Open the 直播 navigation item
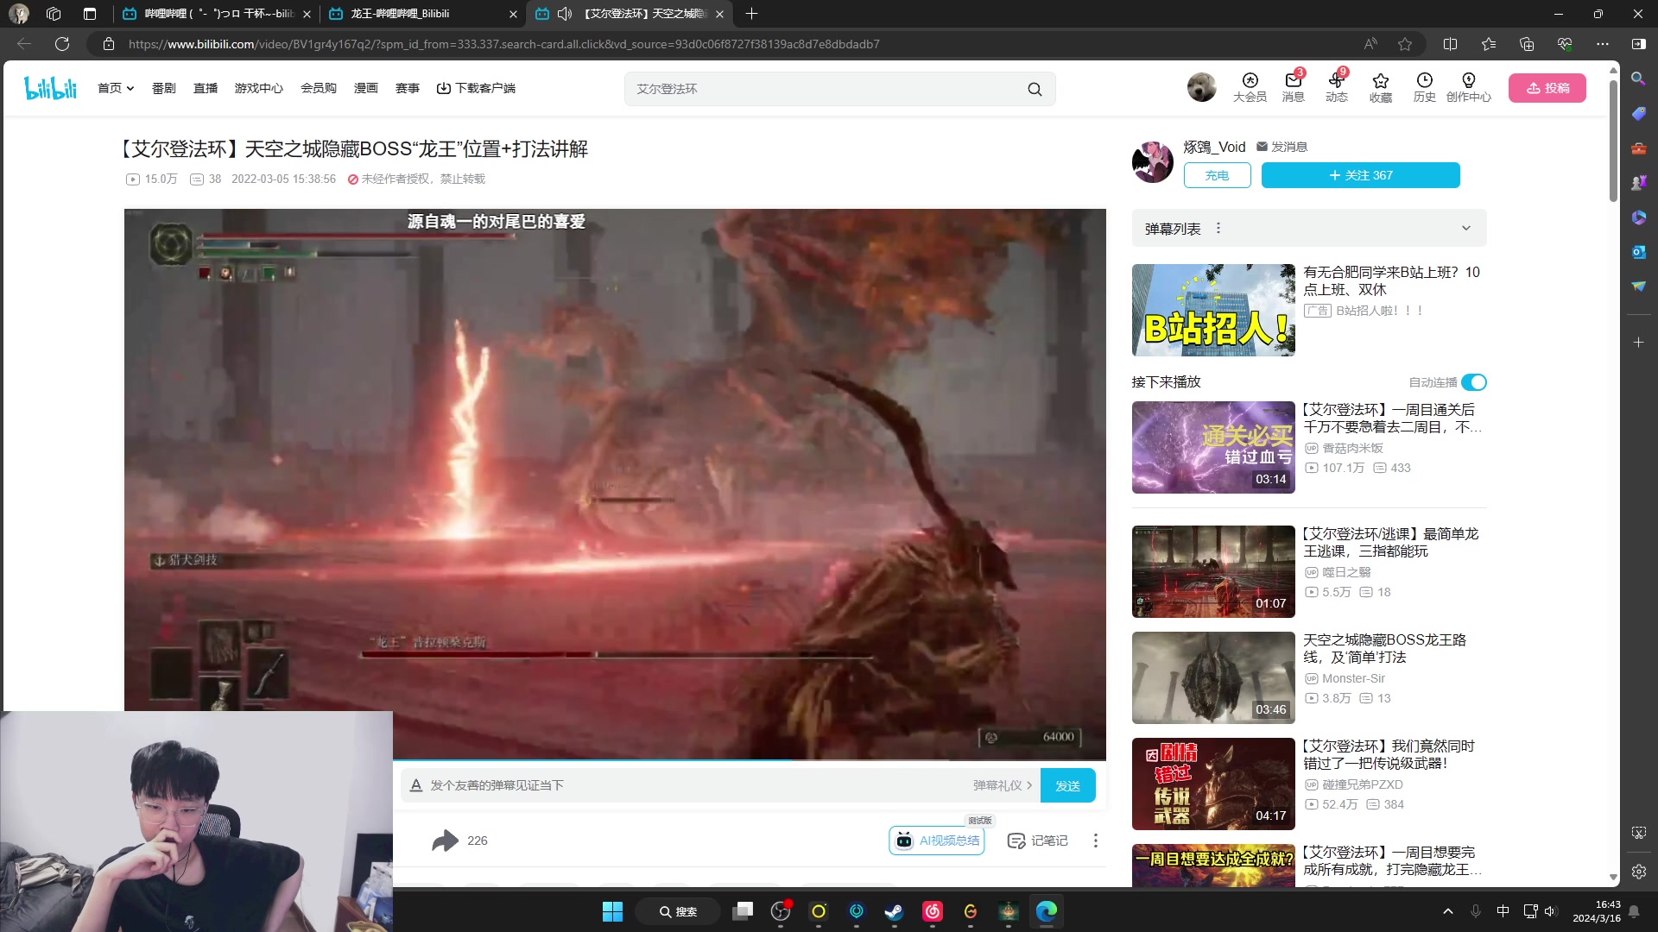The height and width of the screenshot is (932, 1658). [206, 88]
